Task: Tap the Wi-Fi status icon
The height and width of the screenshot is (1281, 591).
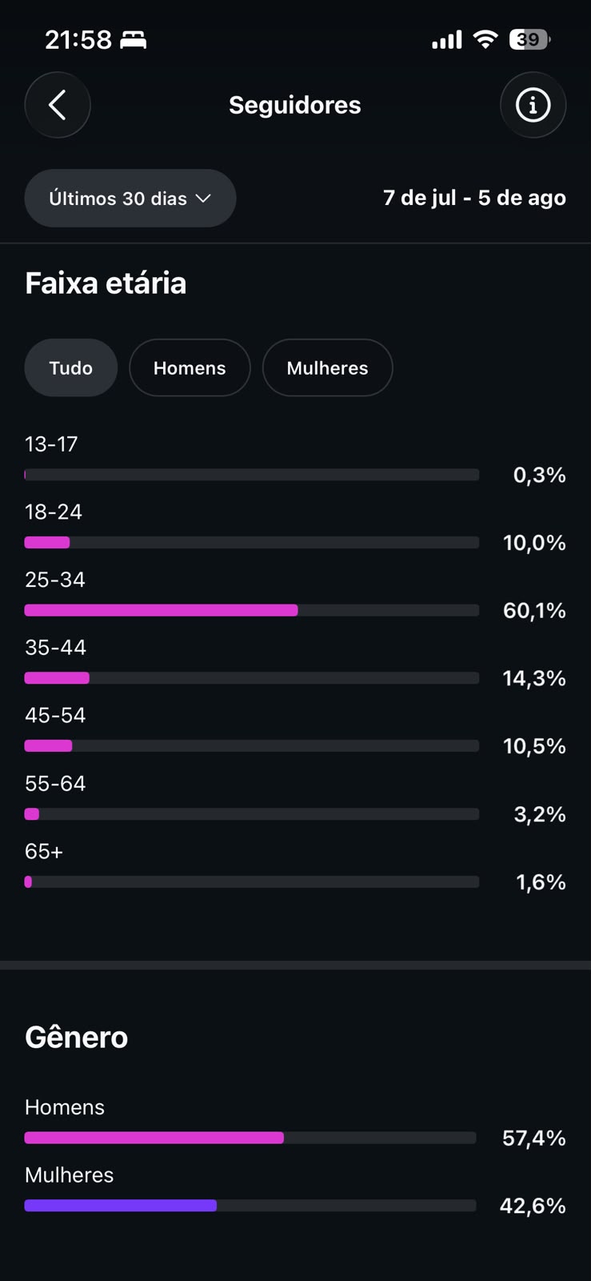Action: point(485,39)
